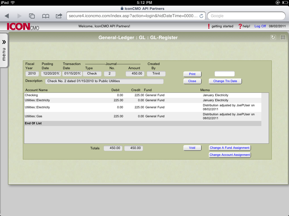
Task: Tap the Google search field
Action: (x=246, y=16)
